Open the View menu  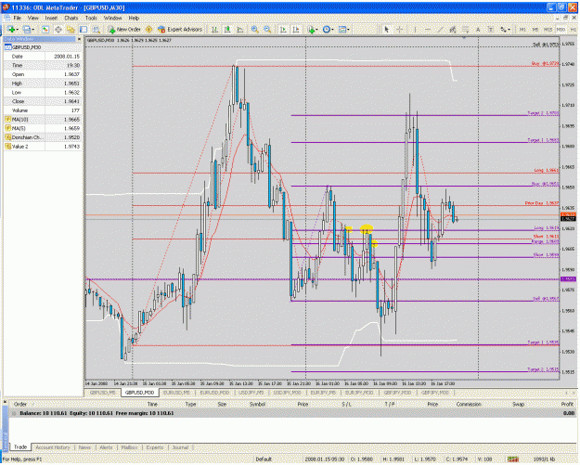pyautogui.click(x=32, y=18)
